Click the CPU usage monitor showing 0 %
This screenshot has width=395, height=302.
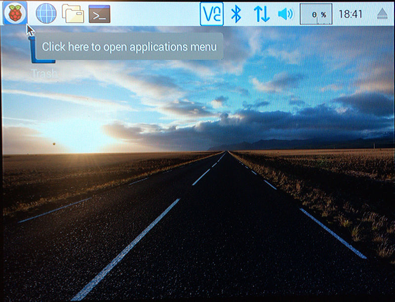(x=316, y=14)
